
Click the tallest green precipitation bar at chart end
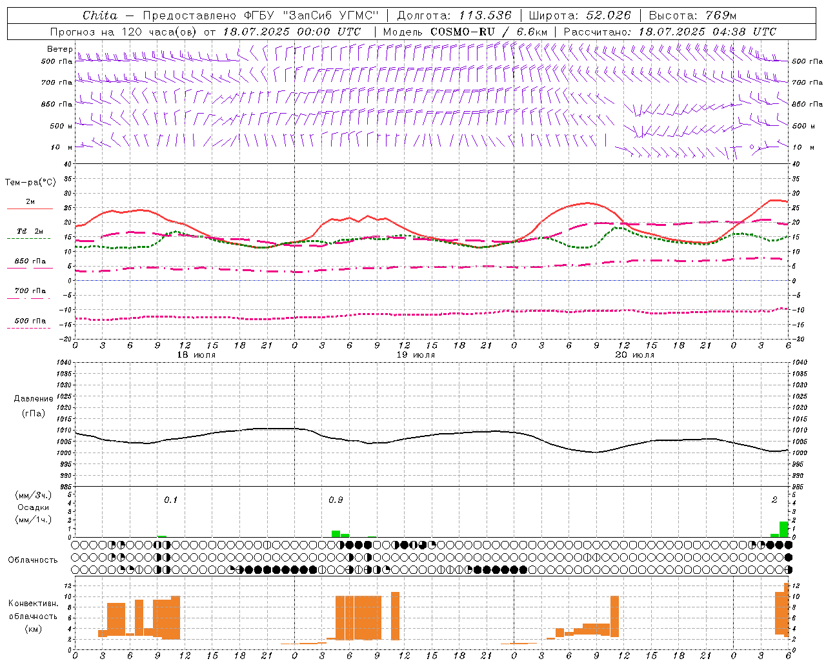783,529
